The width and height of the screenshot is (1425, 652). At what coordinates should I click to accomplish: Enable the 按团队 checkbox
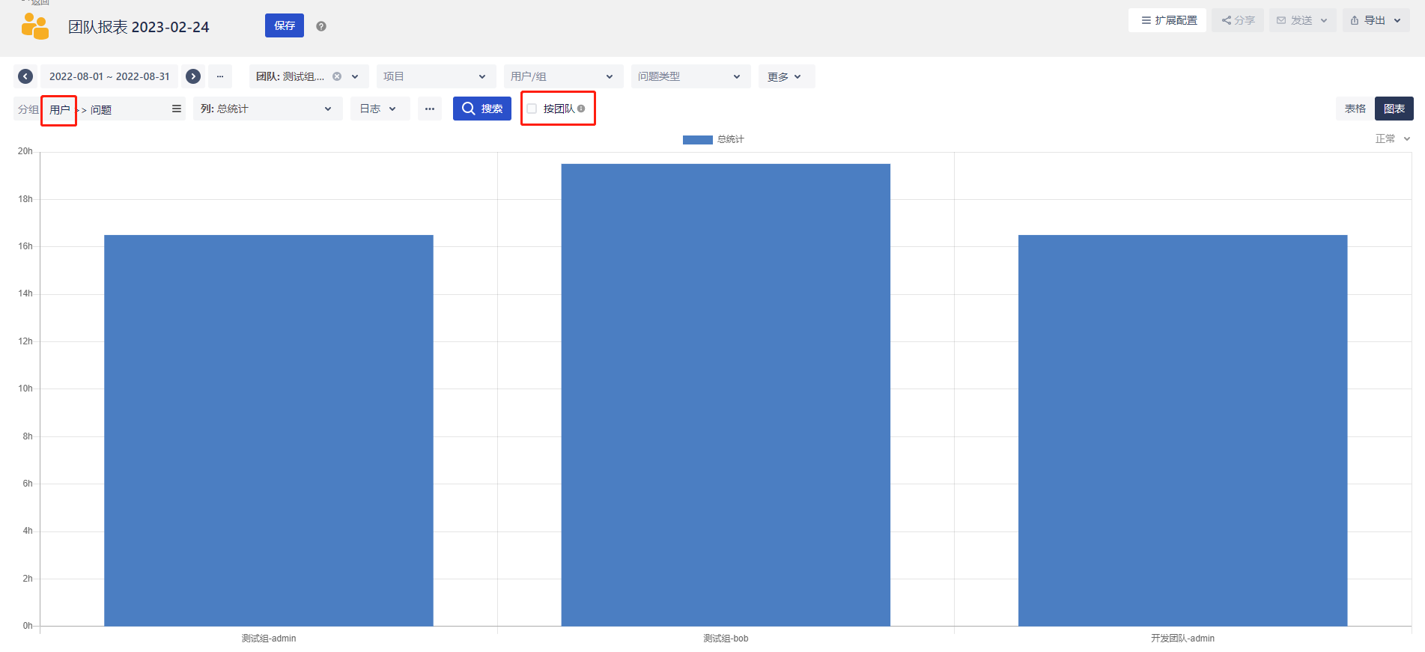[532, 109]
